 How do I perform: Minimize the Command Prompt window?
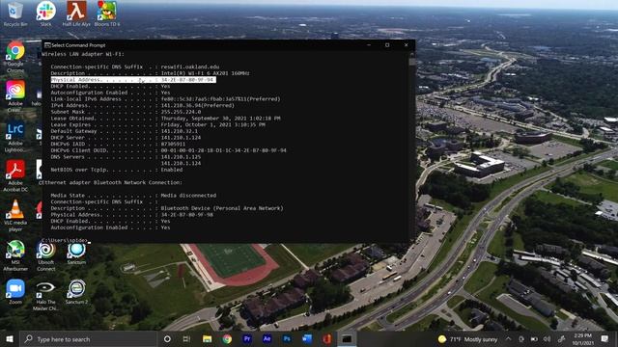point(369,45)
